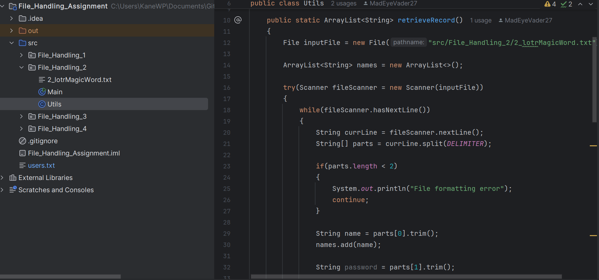Open the 2_lotrMagicWord.txt file
The height and width of the screenshot is (280, 599).
(79, 80)
